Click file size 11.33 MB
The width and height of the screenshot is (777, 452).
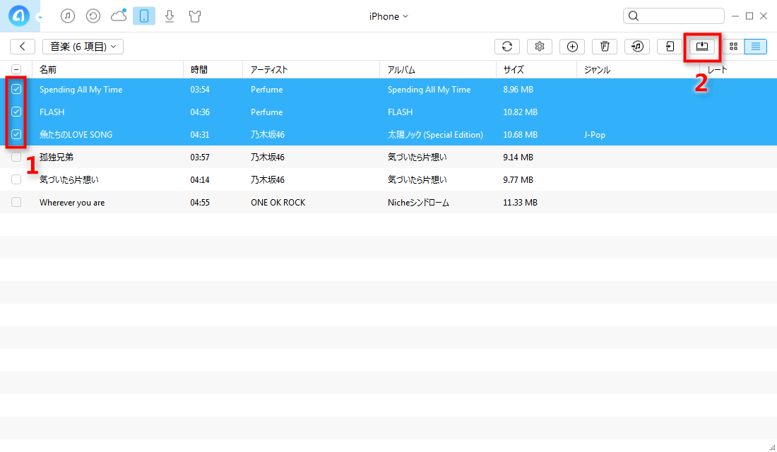(521, 203)
